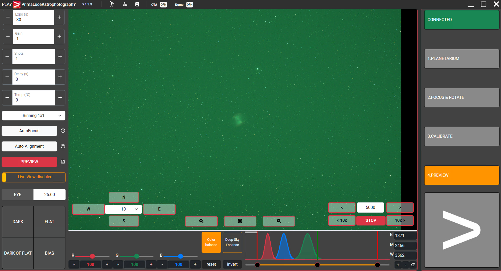Slew mount East with E button
Image resolution: width=501 pixels, height=271 pixels.
pyautogui.click(x=159, y=209)
